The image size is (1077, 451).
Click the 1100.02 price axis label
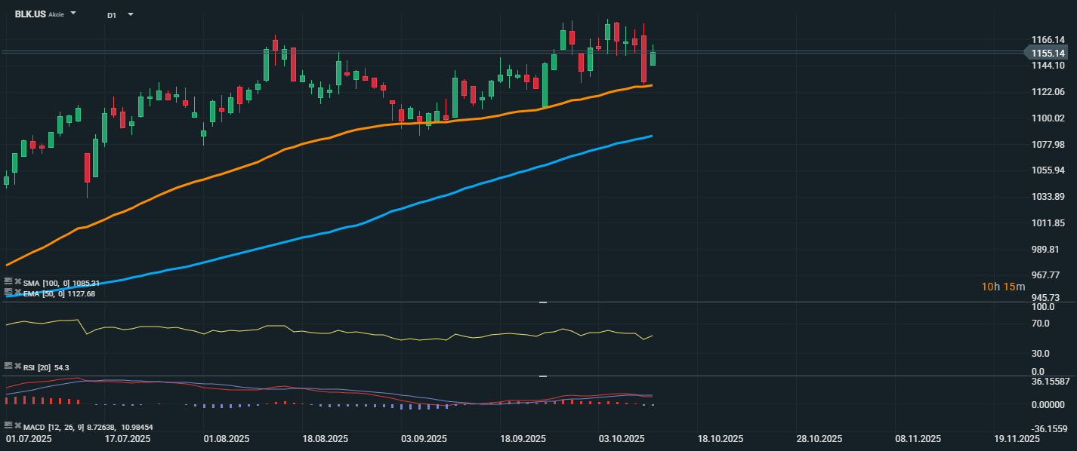(x=1048, y=118)
